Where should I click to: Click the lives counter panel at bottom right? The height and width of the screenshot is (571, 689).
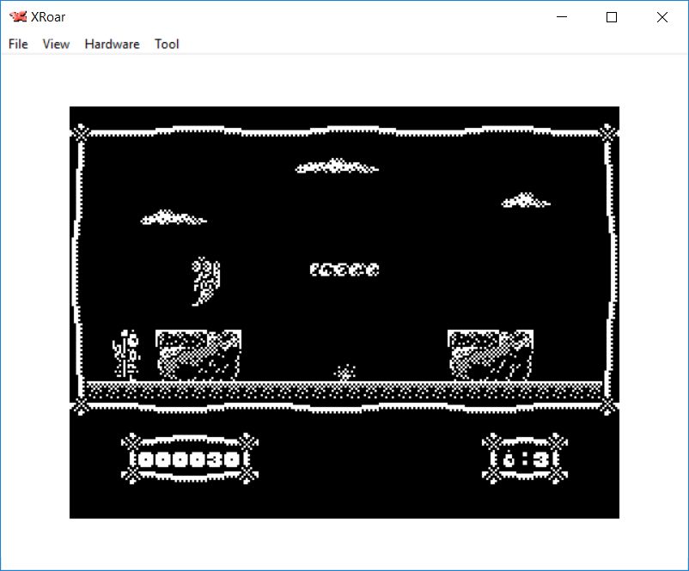[525, 459]
